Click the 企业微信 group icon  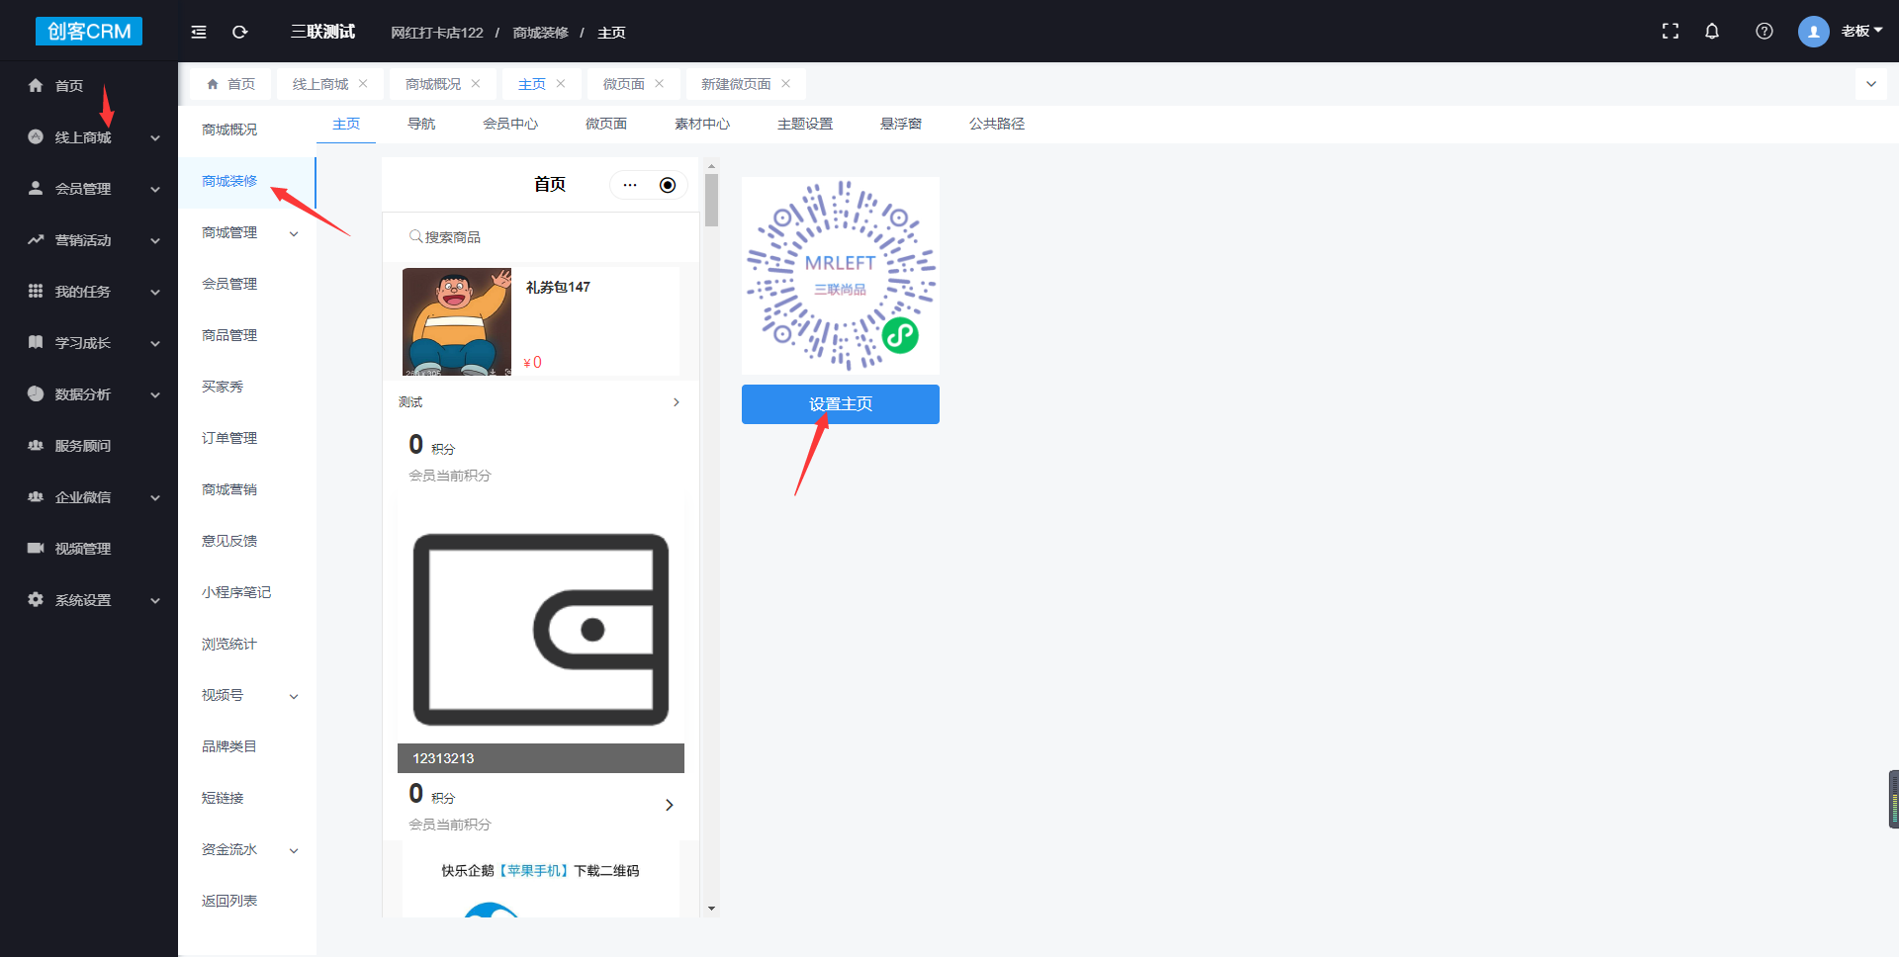36,497
